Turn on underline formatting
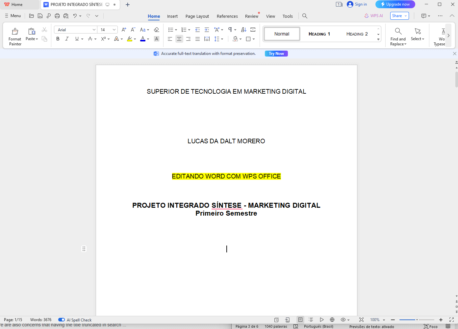Image resolution: width=458 pixels, height=329 pixels. click(x=77, y=39)
